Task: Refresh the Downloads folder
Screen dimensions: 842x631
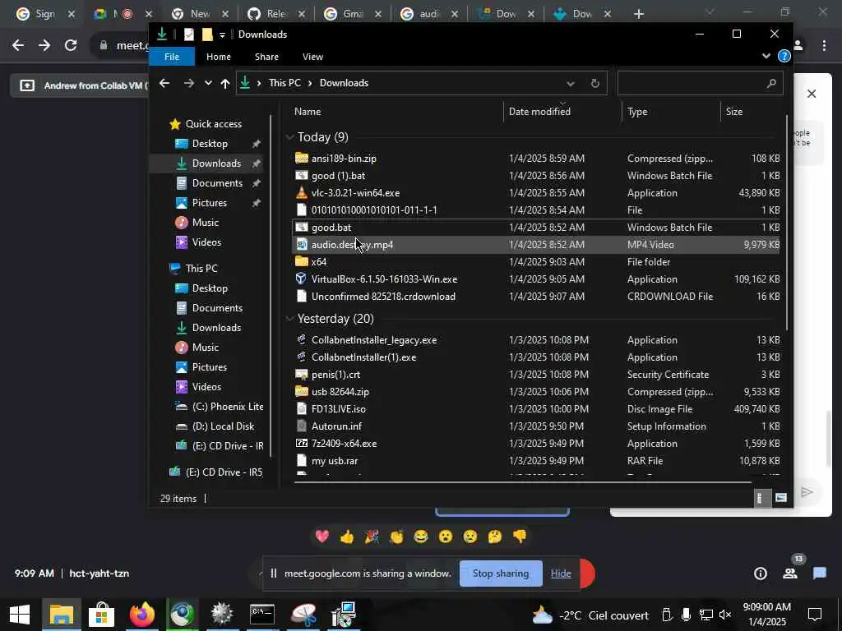Action: click(594, 83)
